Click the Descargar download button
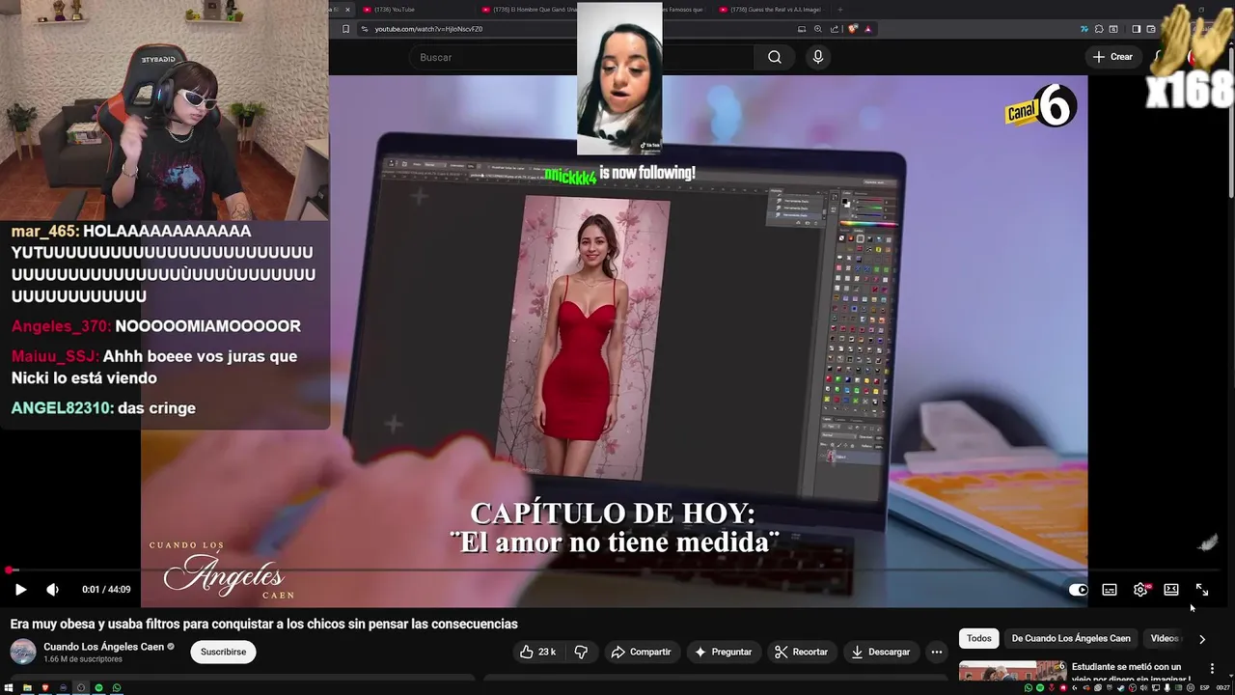This screenshot has height=695, width=1235. (880, 652)
